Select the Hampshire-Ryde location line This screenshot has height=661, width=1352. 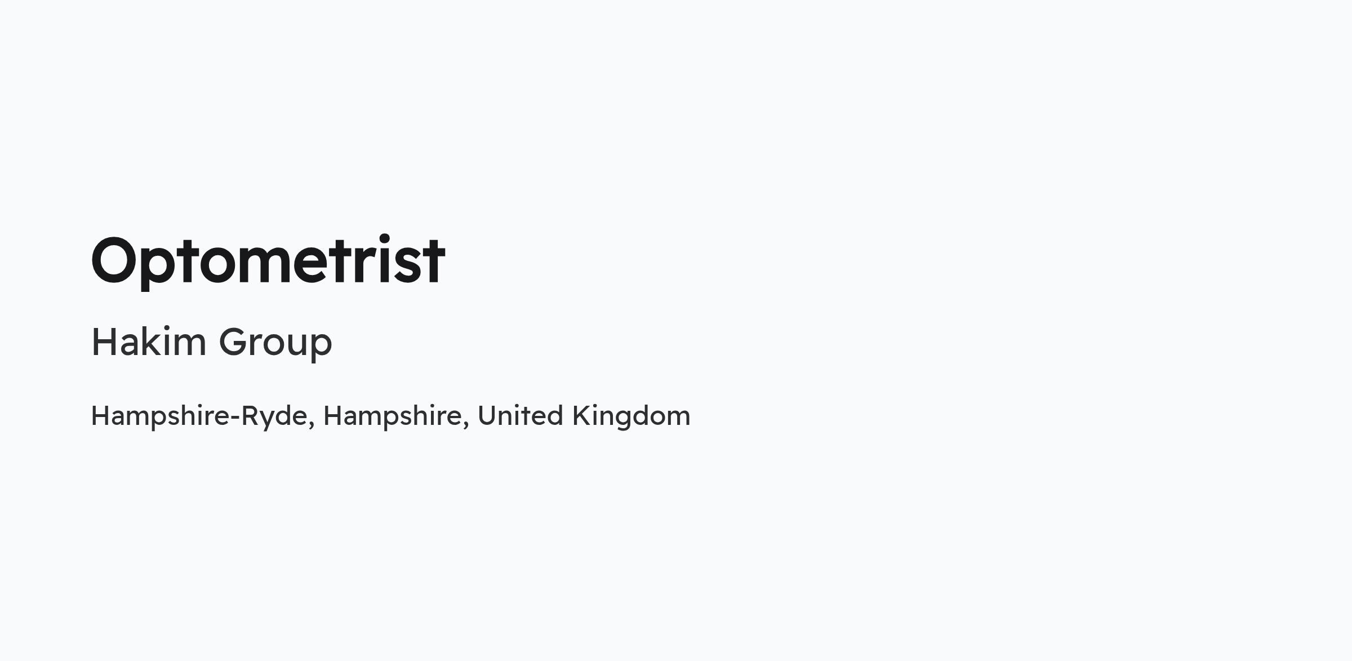tap(390, 416)
